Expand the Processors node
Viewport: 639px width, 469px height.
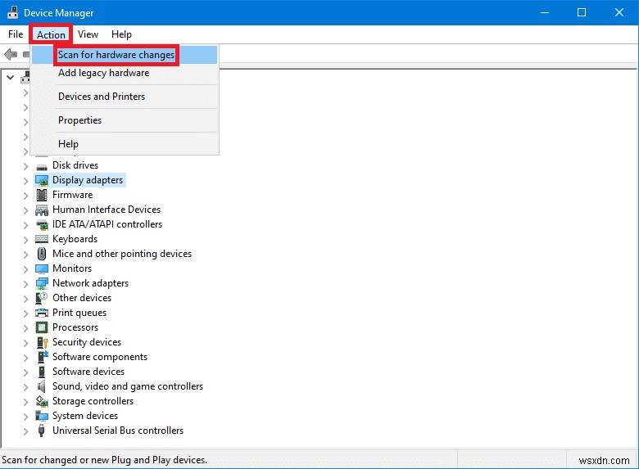(x=25, y=328)
